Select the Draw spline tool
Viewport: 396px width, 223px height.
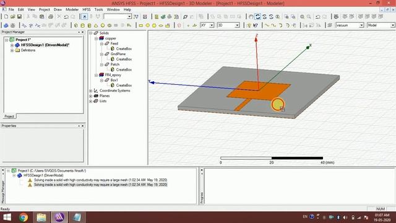tap(273, 25)
